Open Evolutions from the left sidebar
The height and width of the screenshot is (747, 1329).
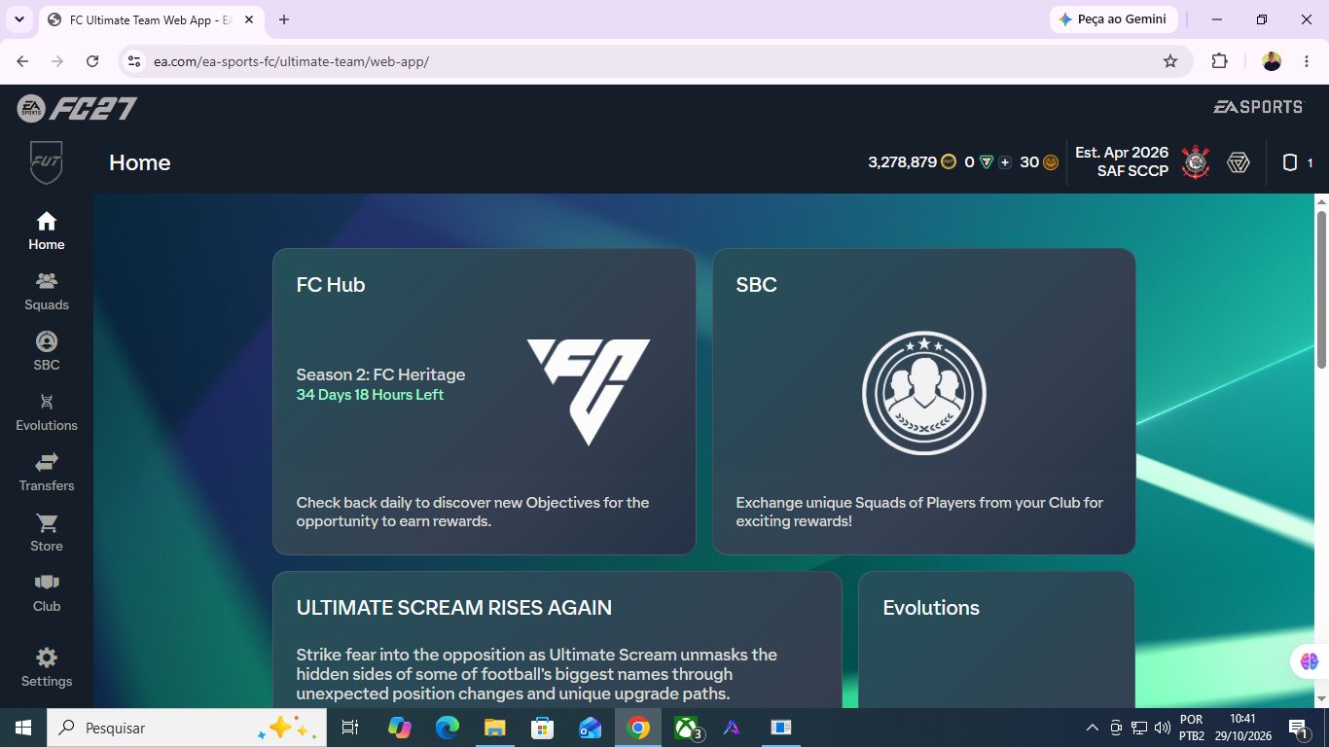pyautogui.click(x=47, y=412)
